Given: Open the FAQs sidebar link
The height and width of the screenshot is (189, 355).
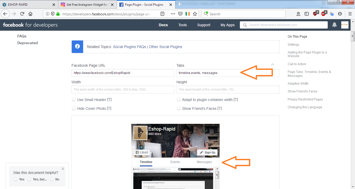Looking at the screenshot, I should point(22,36).
